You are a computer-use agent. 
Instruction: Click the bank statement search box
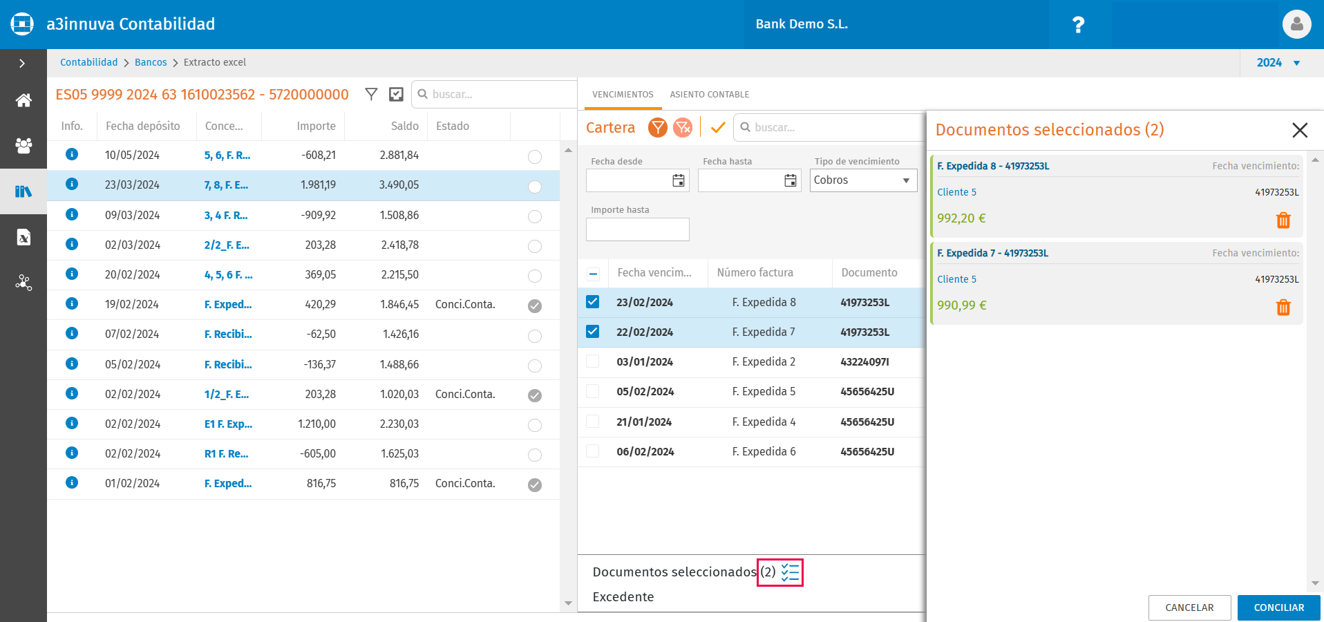(x=494, y=94)
